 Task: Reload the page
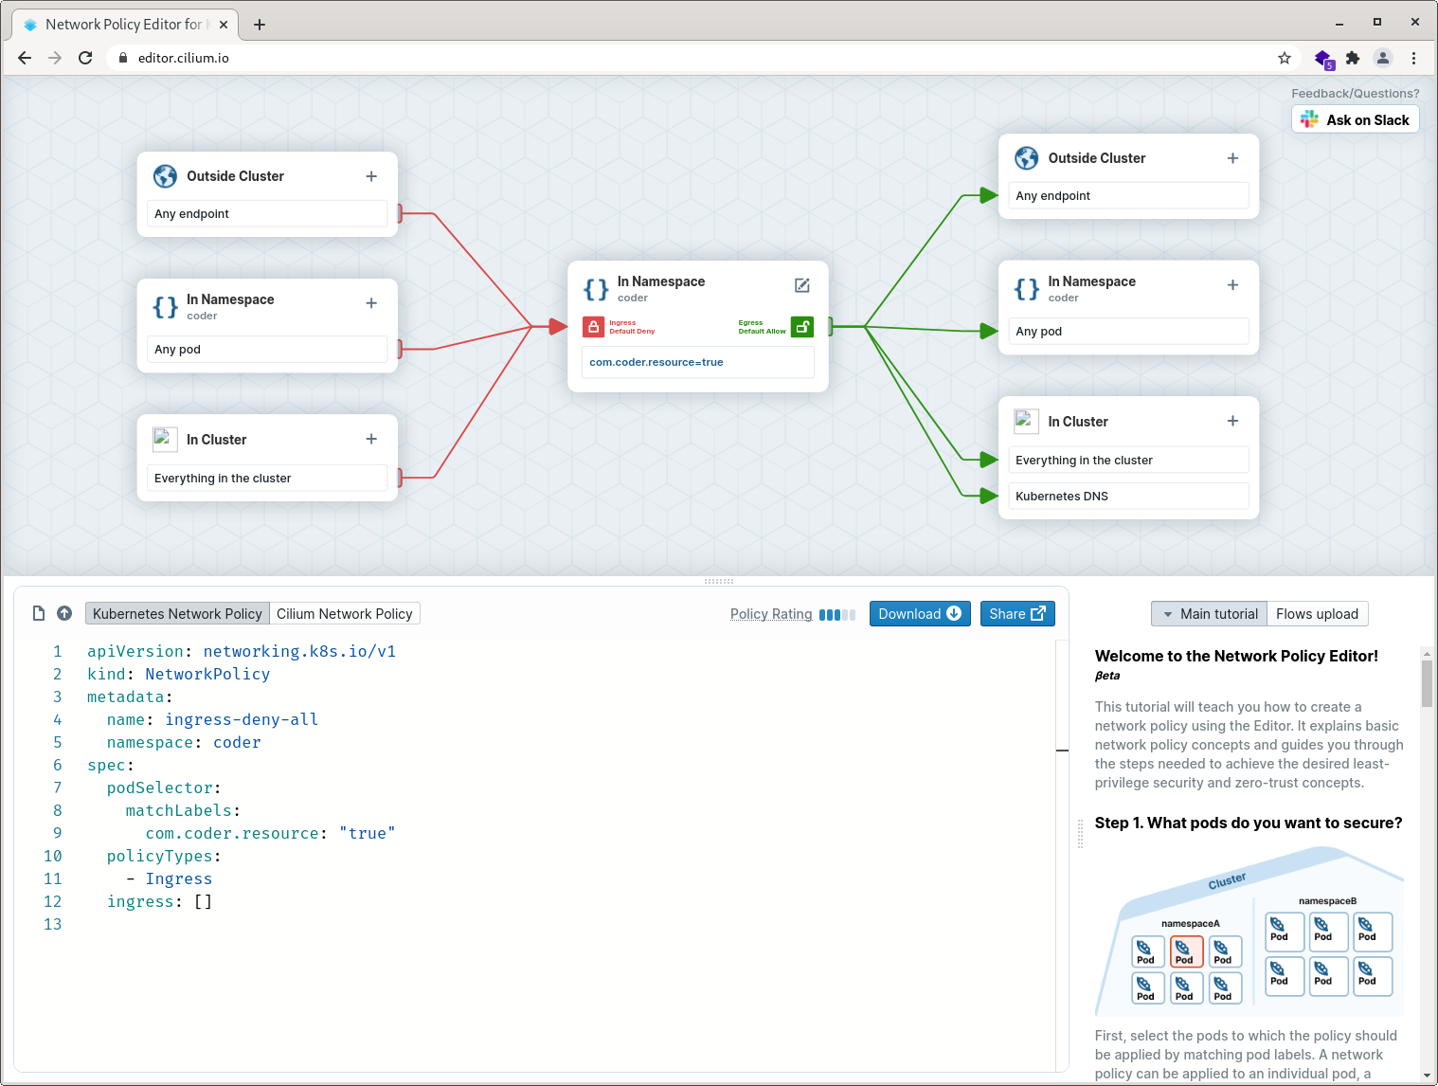[85, 58]
